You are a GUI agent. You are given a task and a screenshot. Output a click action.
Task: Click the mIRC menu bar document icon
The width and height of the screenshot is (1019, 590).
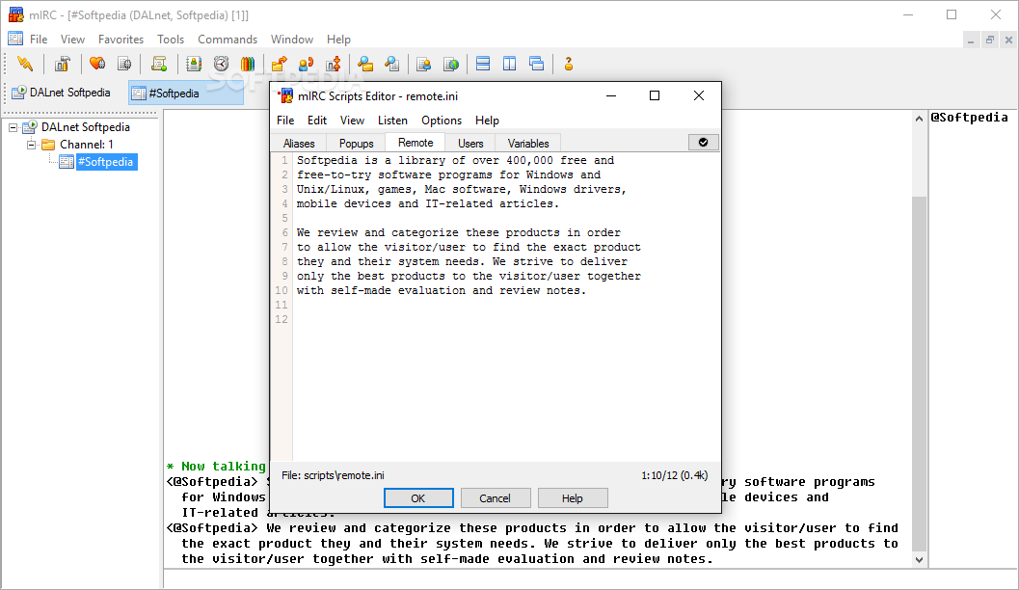click(15, 39)
